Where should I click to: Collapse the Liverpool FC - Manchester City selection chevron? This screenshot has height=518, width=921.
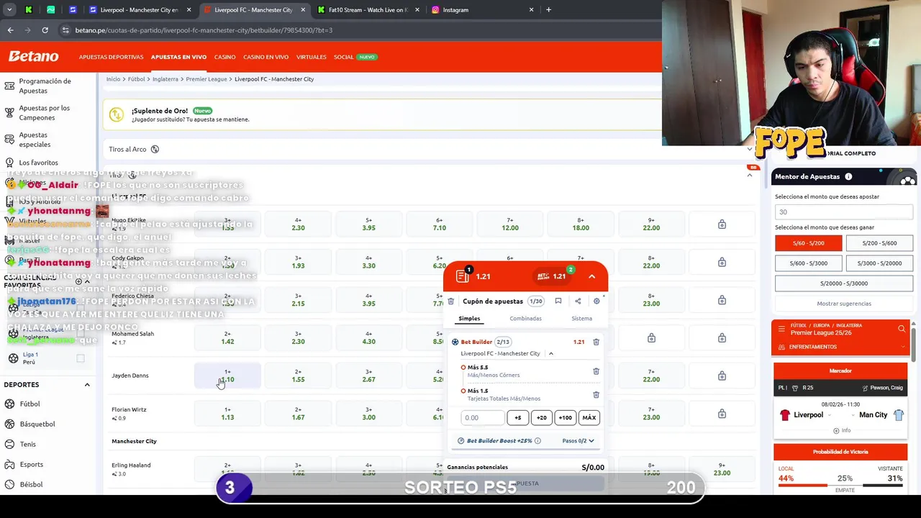(551, 354)
